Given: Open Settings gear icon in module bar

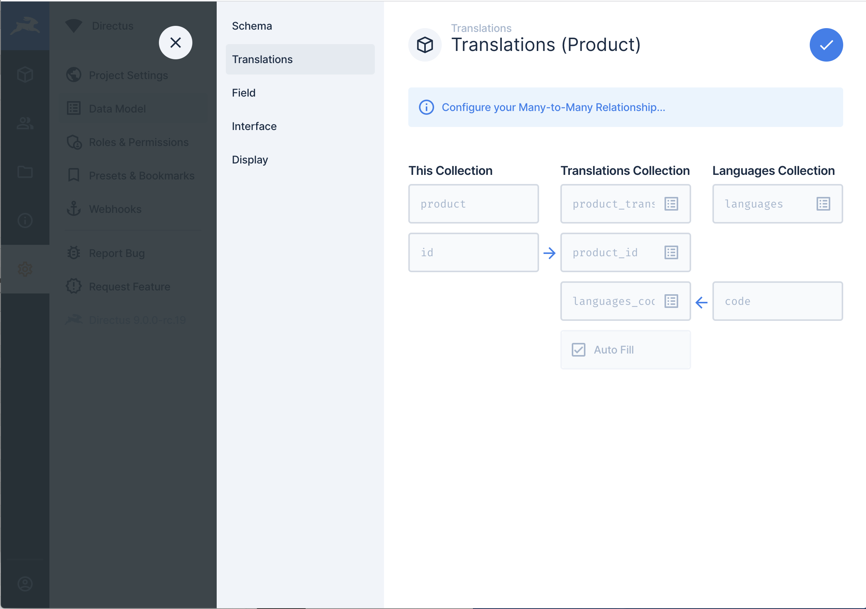Looking at the screenshot, I should (x=25, y=269).
